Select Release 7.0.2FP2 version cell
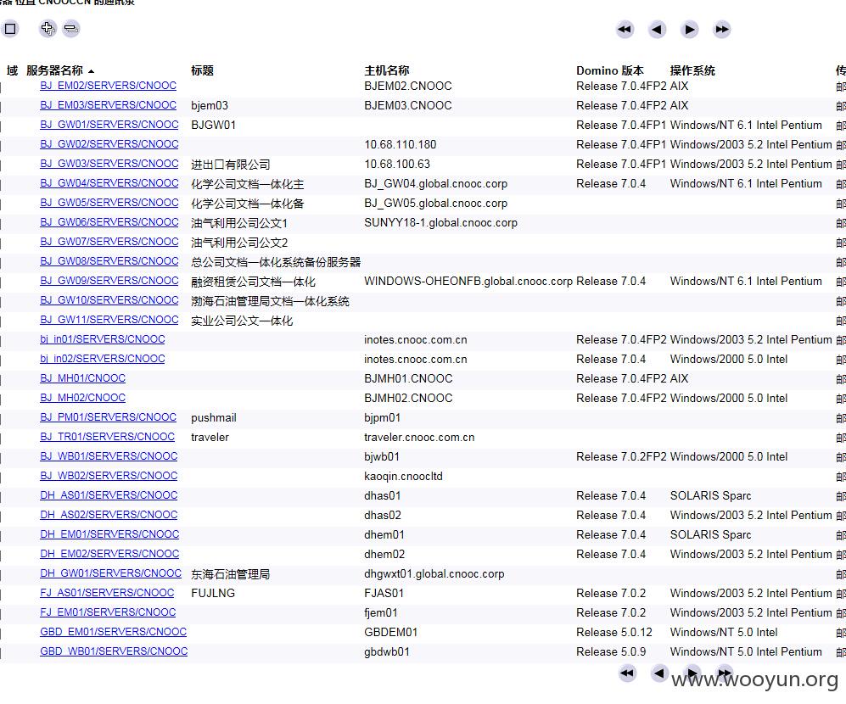 pyautogui.click(x=621, y=457)
